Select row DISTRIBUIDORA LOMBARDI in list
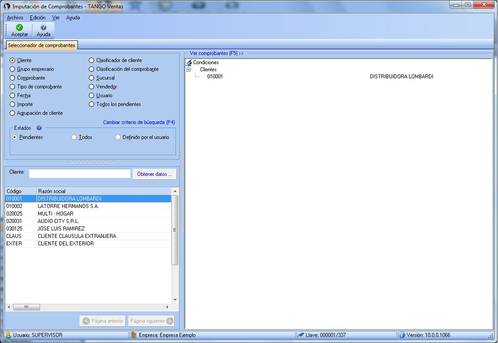Screen dimensions: 498x343 point(89,199)
